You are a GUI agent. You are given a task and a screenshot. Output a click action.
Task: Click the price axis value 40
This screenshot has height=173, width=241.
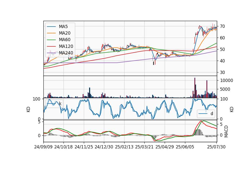point(222,61)
